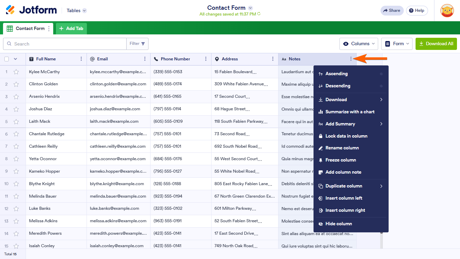Open Full Name column options menu
This screenshot has width=460, height=259.
81,59
